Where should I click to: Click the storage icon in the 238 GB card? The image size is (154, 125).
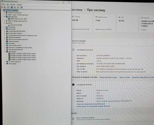tap(73, 17)
